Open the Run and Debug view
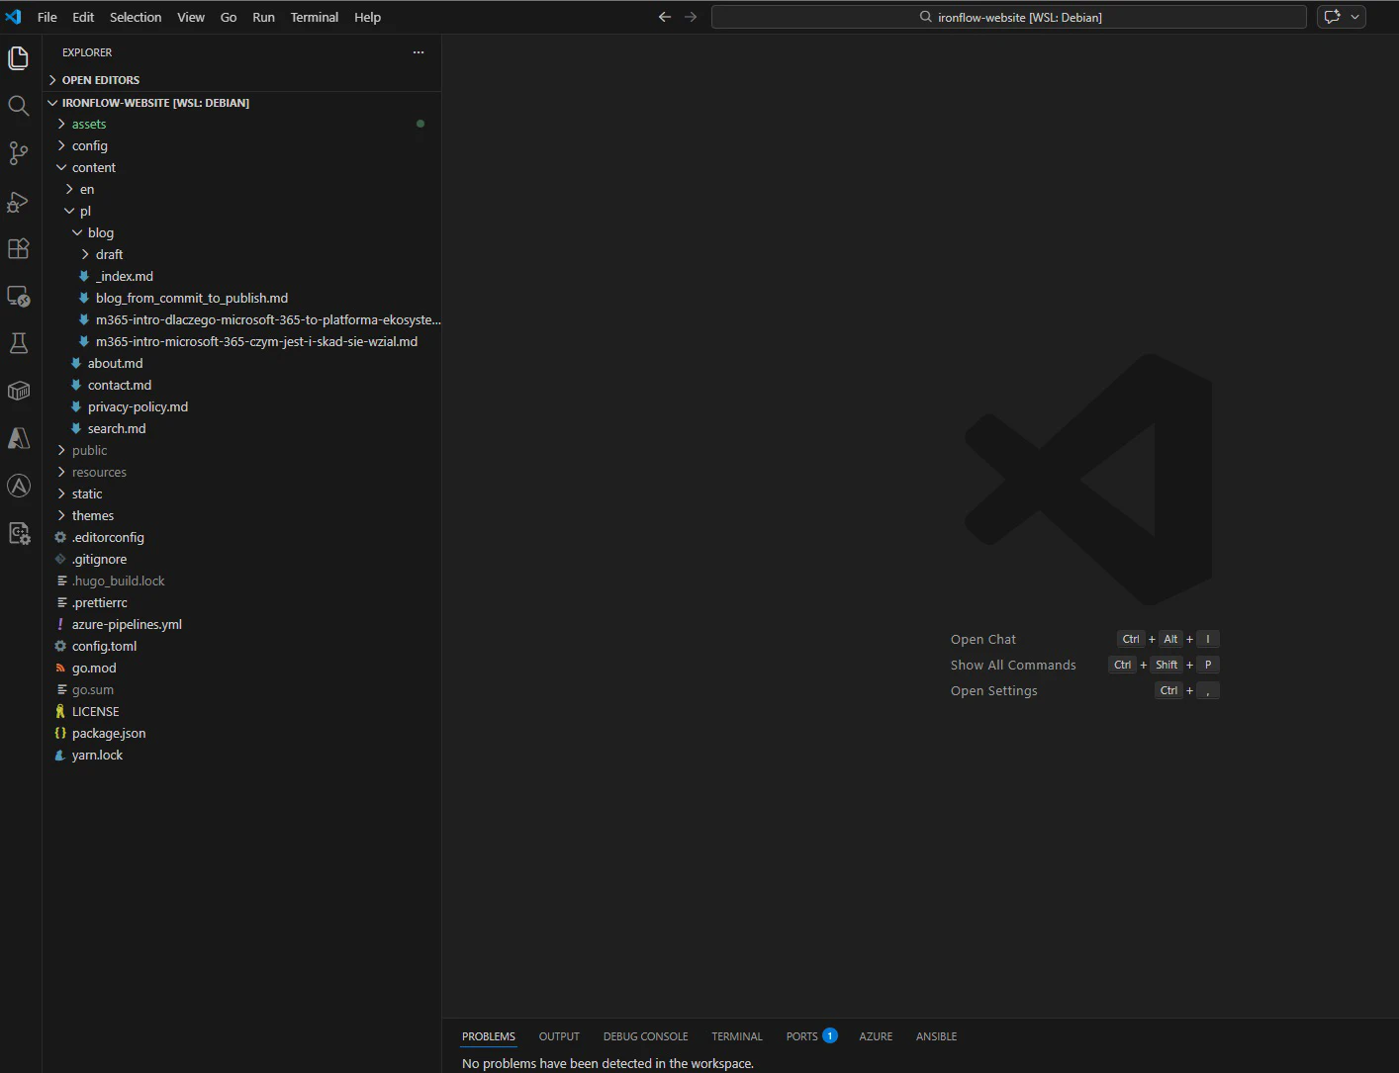Screen dimensions: 1399x1073 [x=18, y=202]
